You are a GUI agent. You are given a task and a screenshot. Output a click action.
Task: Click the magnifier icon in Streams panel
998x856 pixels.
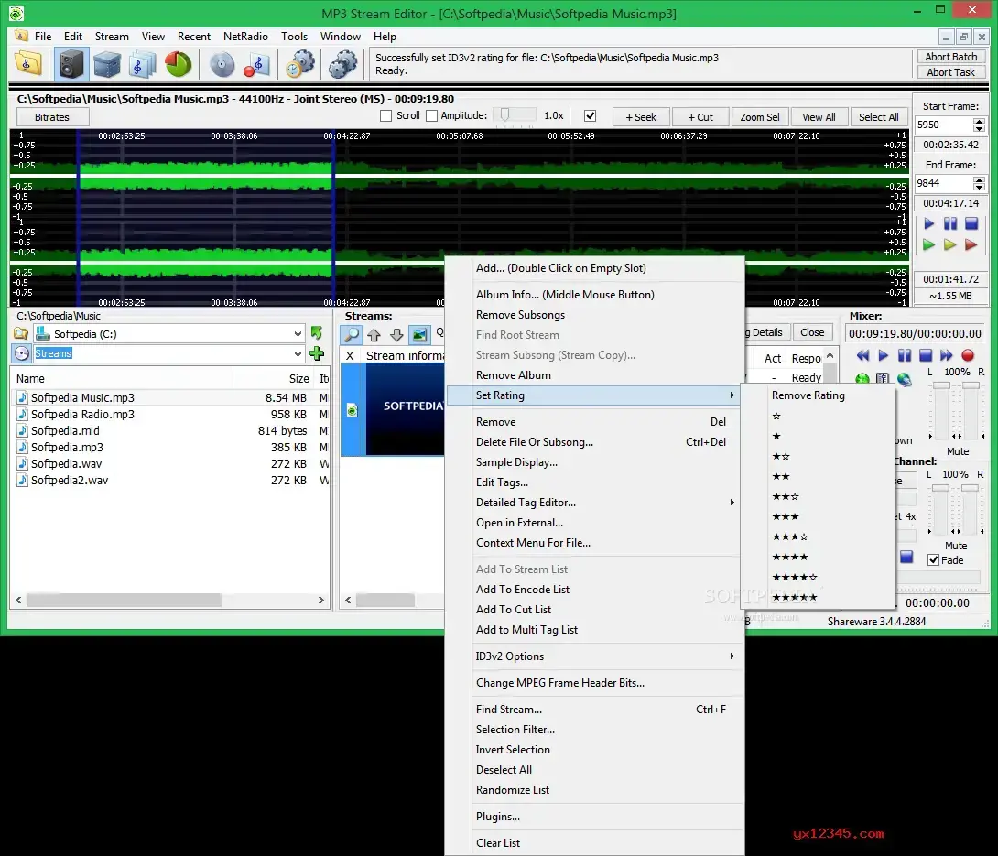click(352, 335)
